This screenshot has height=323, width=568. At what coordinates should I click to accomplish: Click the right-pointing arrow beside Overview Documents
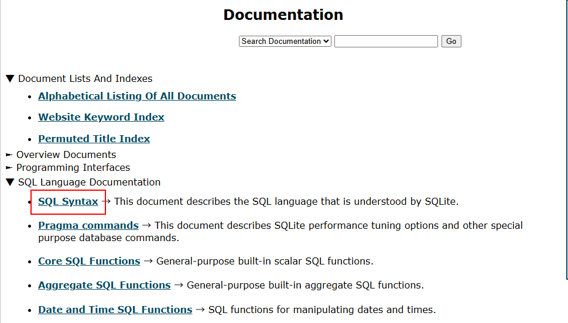(x=9, y=155)
